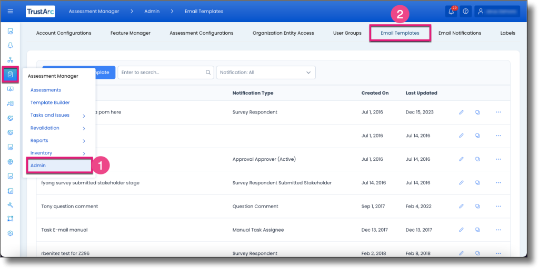Viewport: 539px width, 269px height.
Task: Click the Manual Task Assignee cell
Action: click(x=258, y=230)
